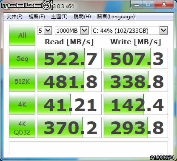Viewport: 177px width, 161px height.
Task: Select the 512K read value 481.8
Action: tap(69, 81)
